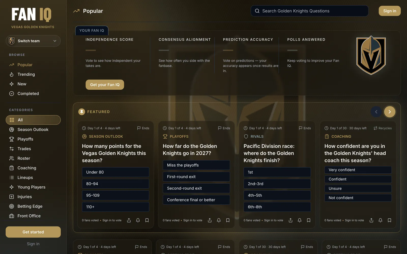Select the Season Outlook category
Image resolution: width=407 pixels, height=254 pixels.
33,130
